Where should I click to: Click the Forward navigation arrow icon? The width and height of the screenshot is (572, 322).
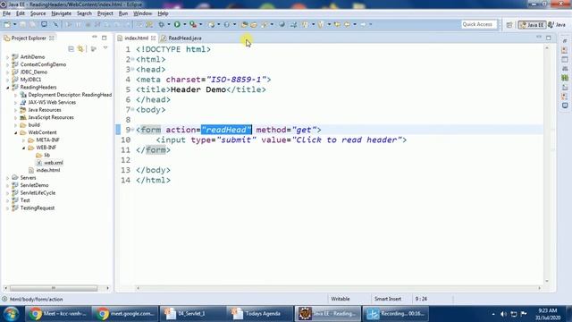coord(363,24)
